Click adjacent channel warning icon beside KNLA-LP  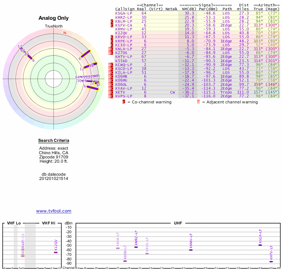coord(109,49)
